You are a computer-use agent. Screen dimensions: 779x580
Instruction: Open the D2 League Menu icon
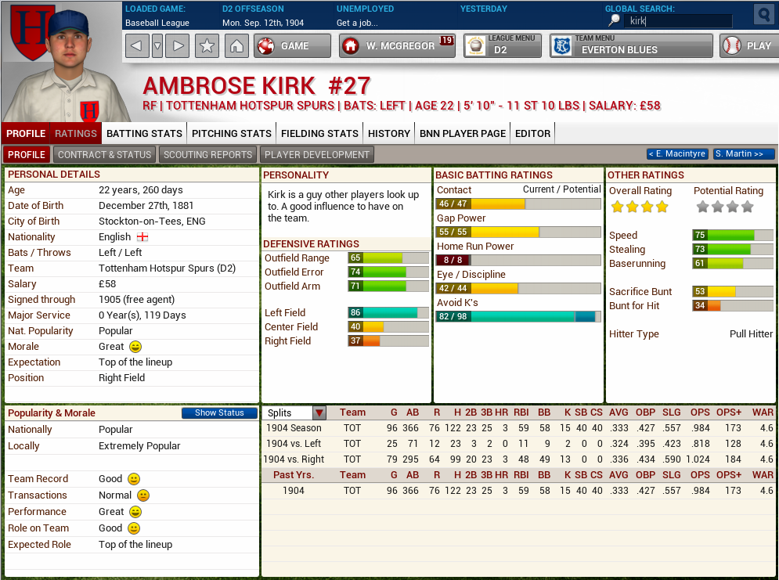click(474, 46)
